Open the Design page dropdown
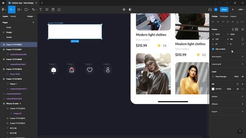The width and height of the screenshot is (246, 138). pyautogui.click(x=31, y=16)
